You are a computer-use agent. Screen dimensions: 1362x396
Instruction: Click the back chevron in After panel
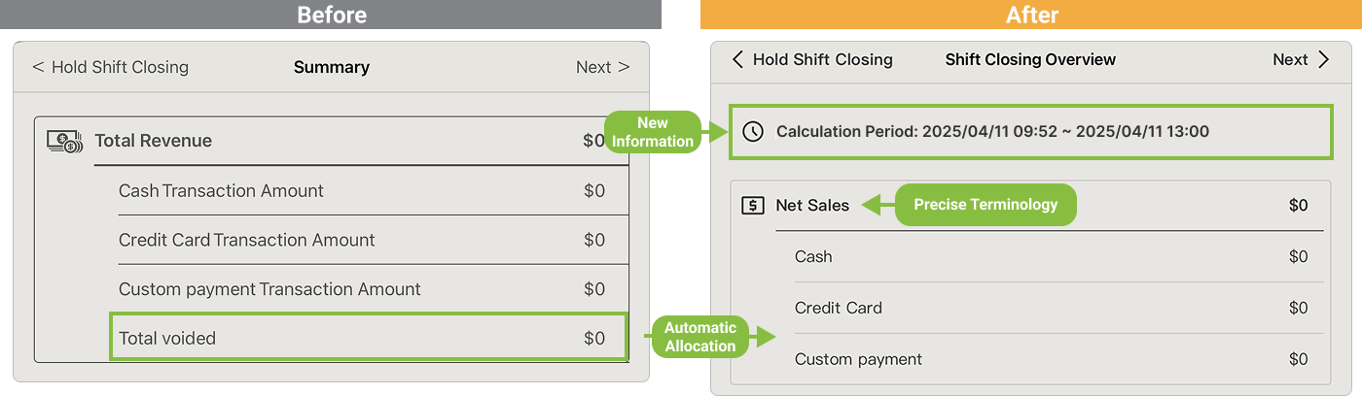[737, 59]
